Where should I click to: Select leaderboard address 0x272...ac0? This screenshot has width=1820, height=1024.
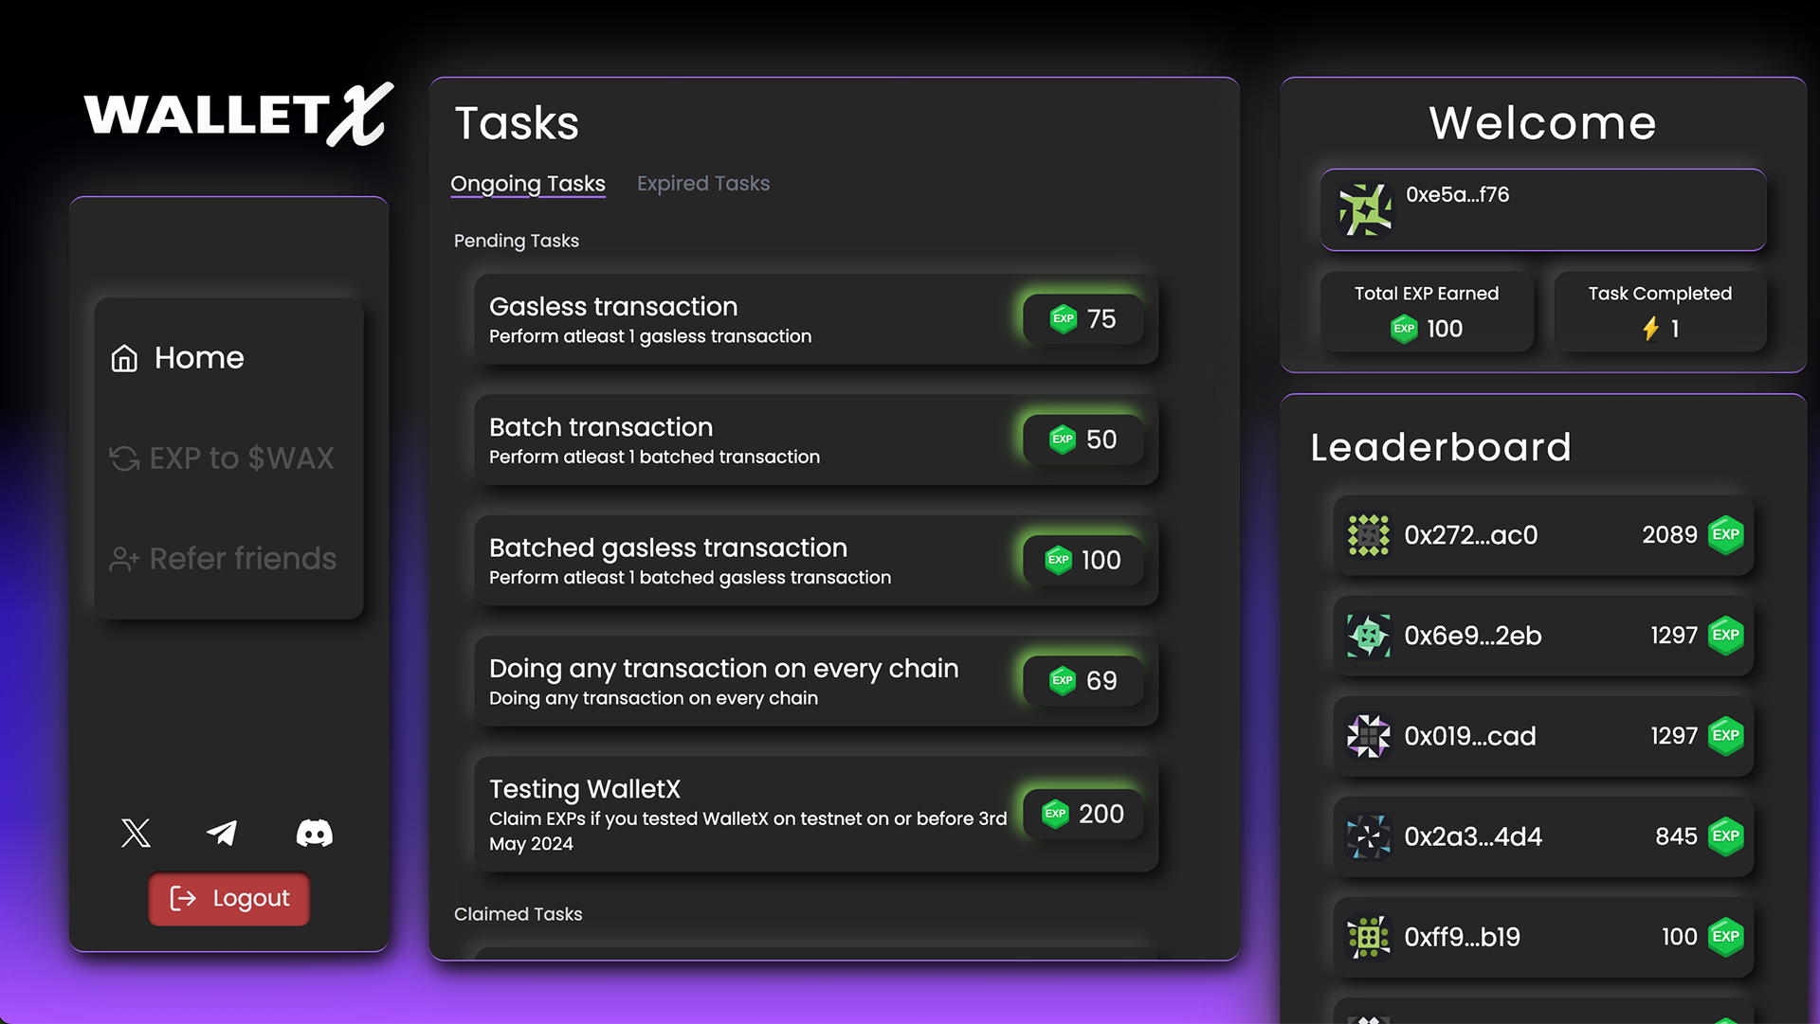coord(1471,535)
